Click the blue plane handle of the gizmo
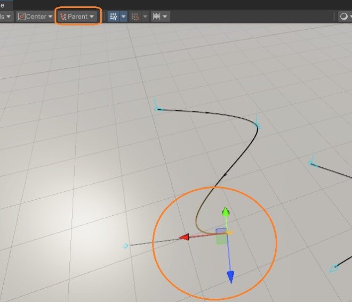 click(221, 231)
